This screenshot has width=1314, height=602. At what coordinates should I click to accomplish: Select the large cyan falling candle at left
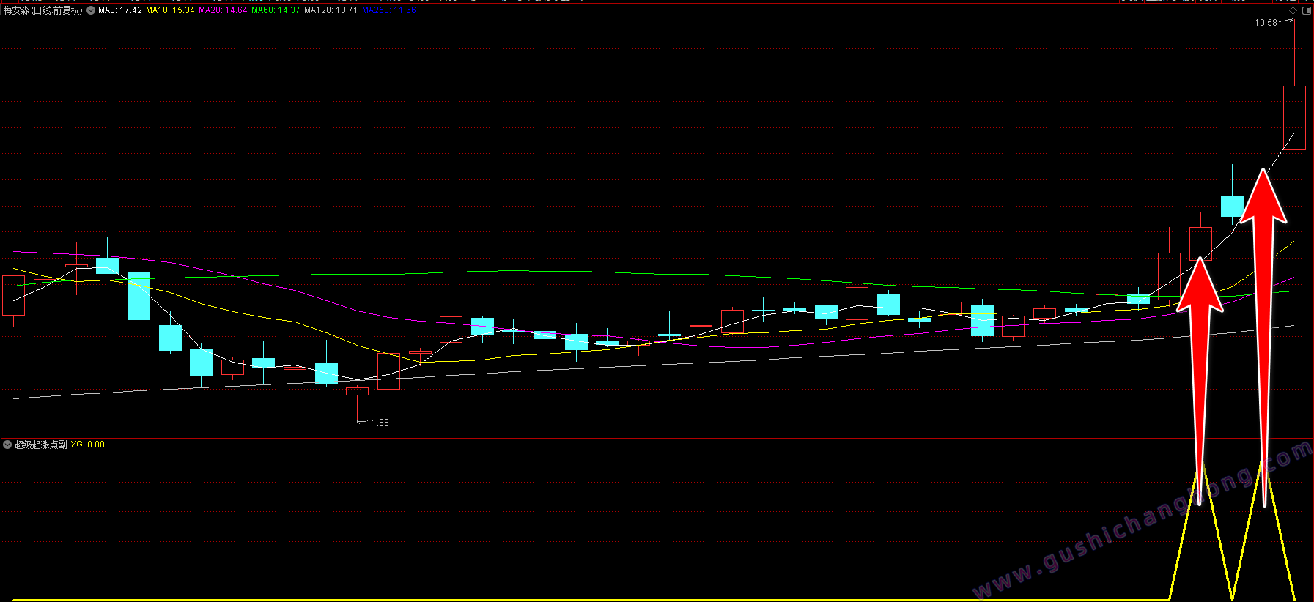[x=139, y=296]
